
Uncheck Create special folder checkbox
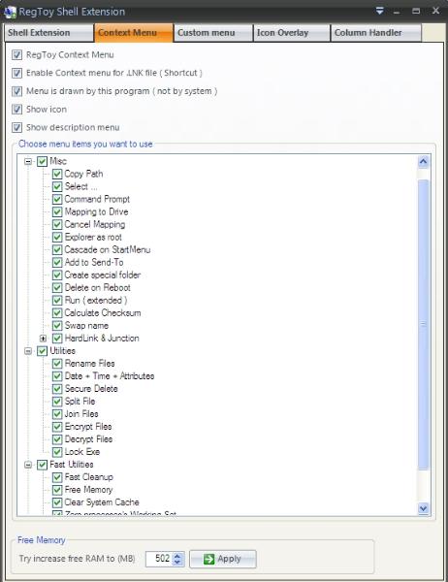coord(57,275)
